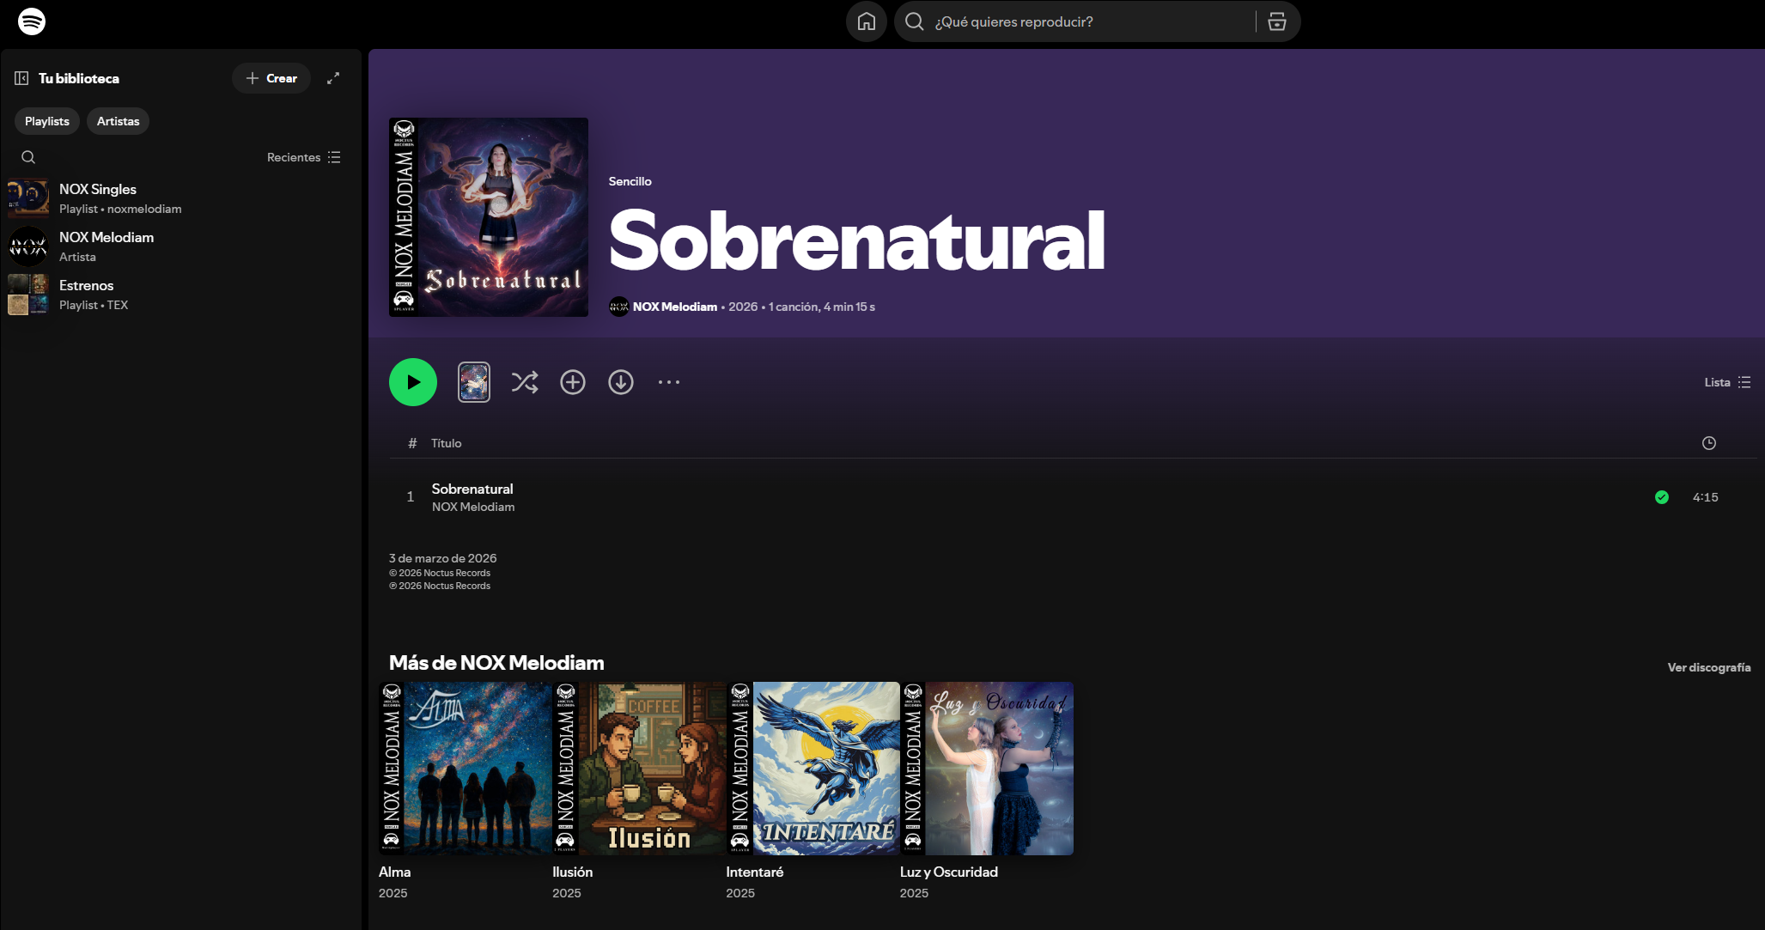Screen dimensions: 1765x930
Task: Click track number 1 in the list
Action: [411, 496]
